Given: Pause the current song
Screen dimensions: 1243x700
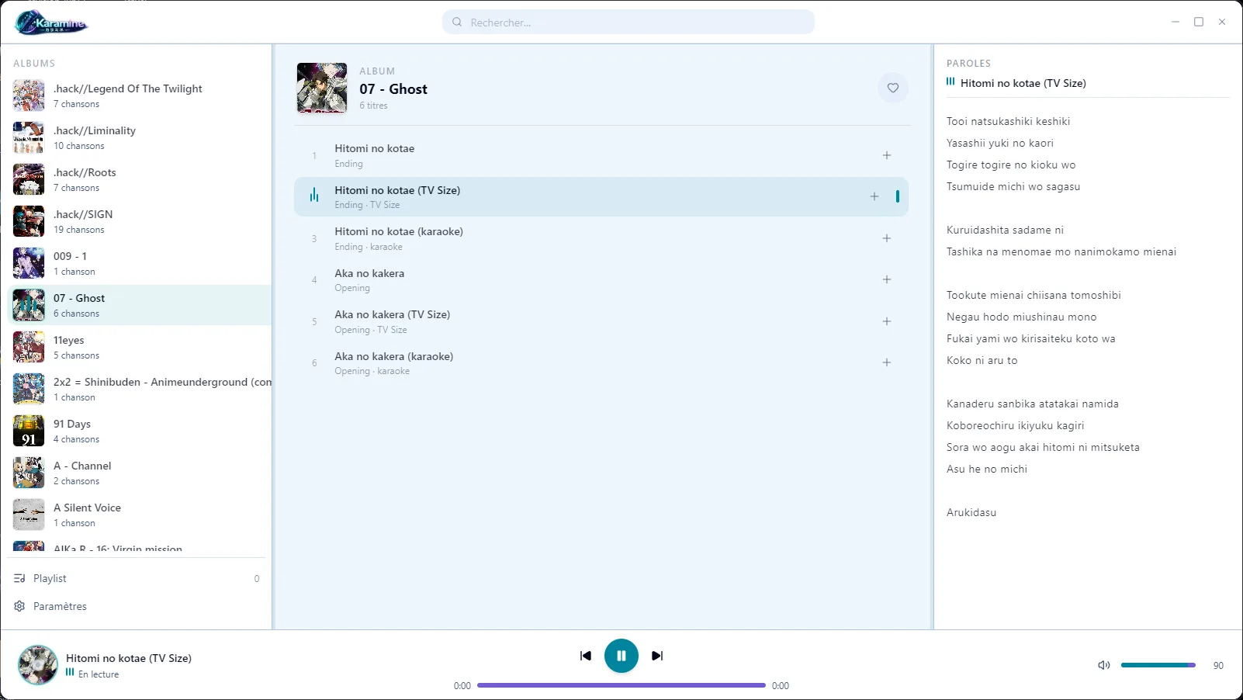Looking at the screenshot, I should pyautogui.click(x=621, y=656).
